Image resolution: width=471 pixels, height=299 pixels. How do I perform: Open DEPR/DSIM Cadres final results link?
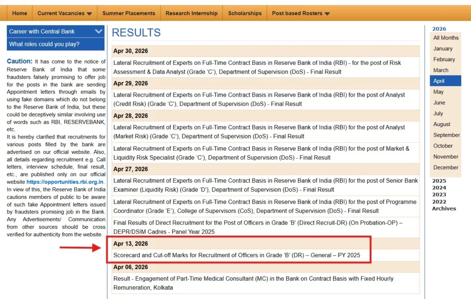(x=258, y=227)
